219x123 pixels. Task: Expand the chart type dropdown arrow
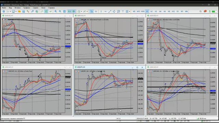pyautogui.click(x=10, y=11)
